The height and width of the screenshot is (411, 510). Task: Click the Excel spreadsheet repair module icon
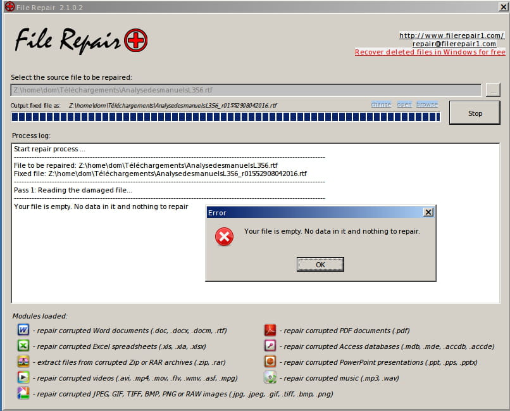click(23, 346)
